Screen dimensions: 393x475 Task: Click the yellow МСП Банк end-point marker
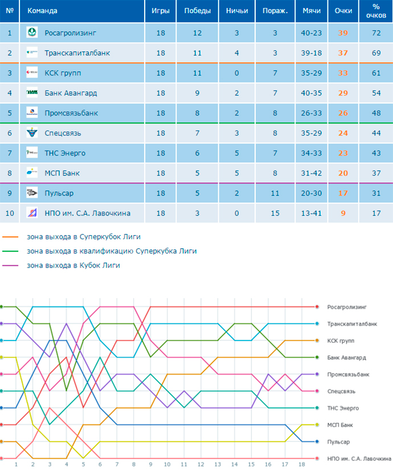click(317, 425)
